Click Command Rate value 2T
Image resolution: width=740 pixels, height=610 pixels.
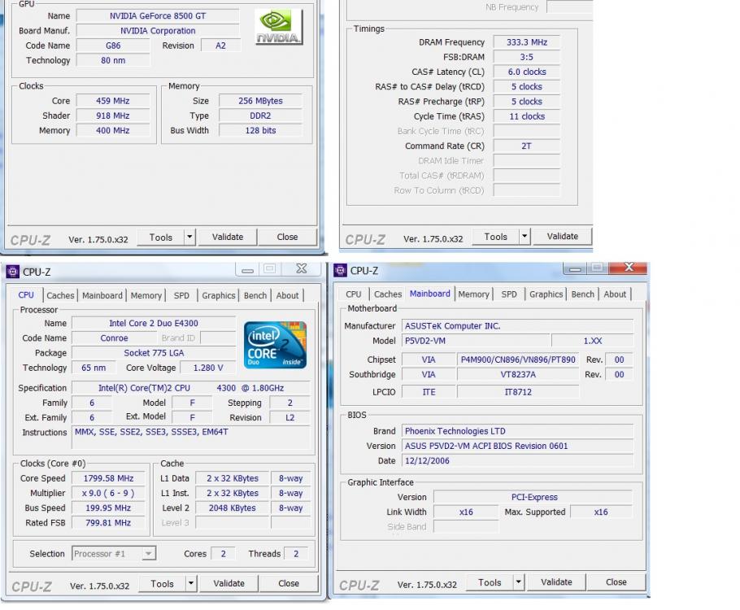527,146
